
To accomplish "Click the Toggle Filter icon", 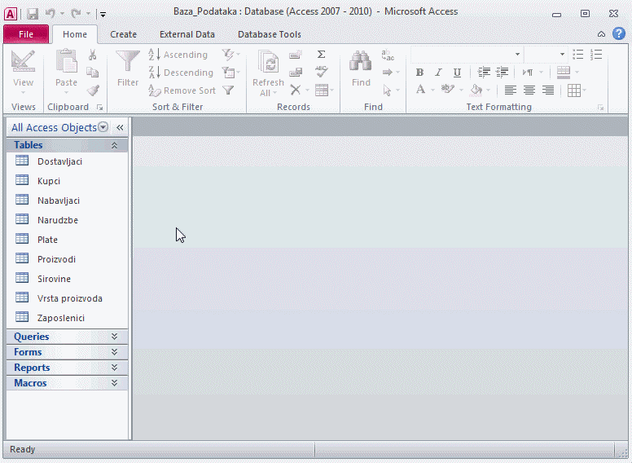I will [228, 90].
